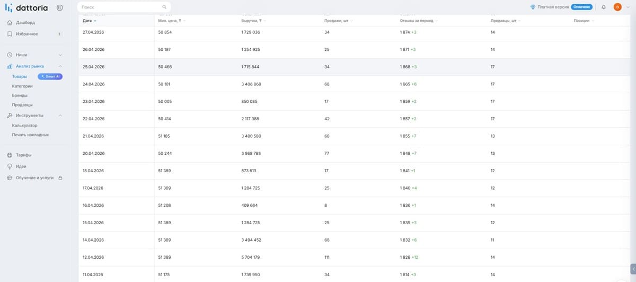
Task: Open Дашборд in the sidebar
Action: click(x=25, y=23)
